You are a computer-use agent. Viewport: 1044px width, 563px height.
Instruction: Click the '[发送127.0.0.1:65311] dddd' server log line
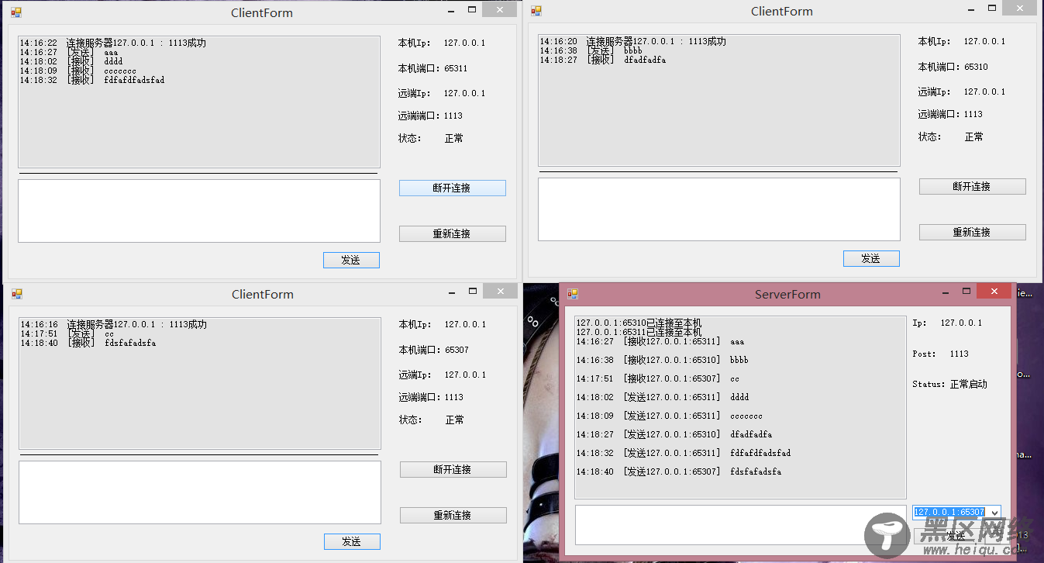click(x=662, y=397)
